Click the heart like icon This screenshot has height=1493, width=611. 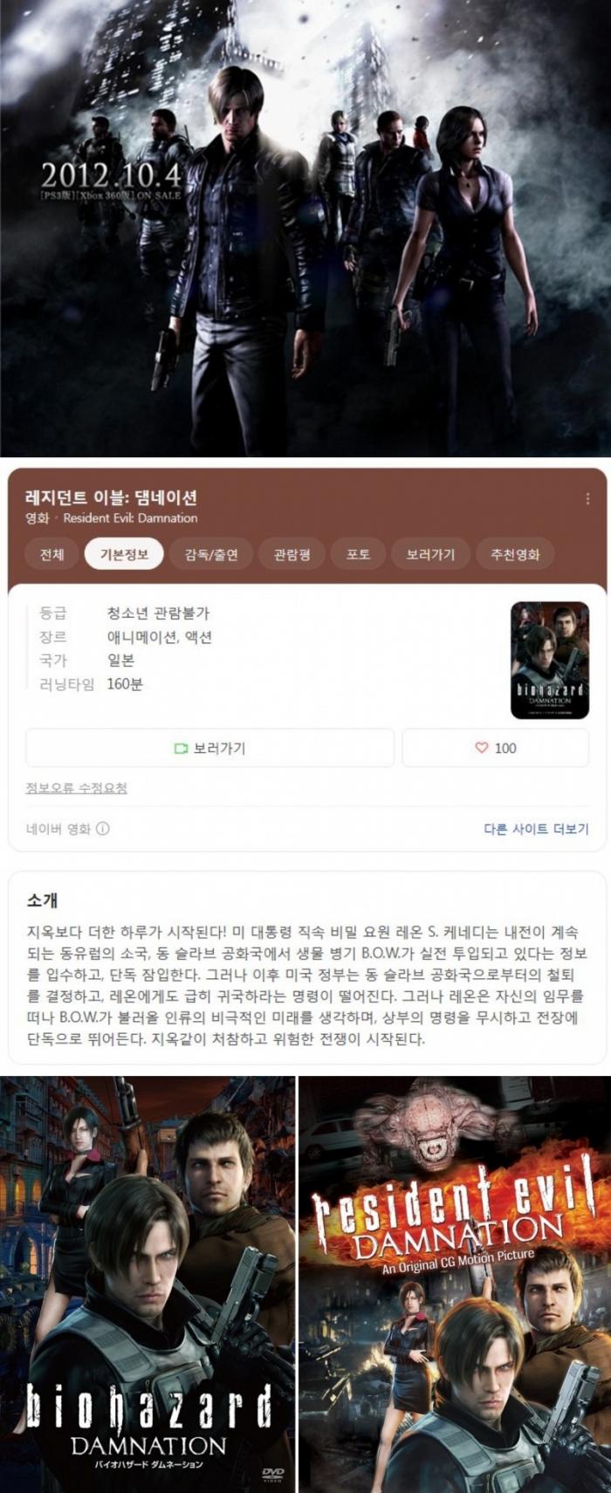point(481,748)
